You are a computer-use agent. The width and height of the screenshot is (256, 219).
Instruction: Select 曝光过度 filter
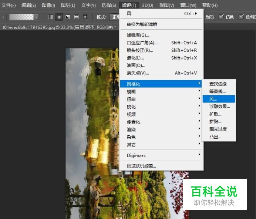219,129
